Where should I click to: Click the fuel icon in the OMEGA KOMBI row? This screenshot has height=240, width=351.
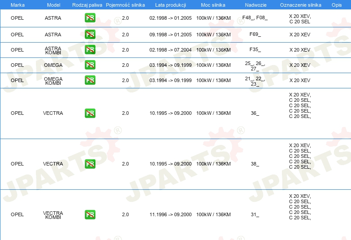tap(90, 80)
